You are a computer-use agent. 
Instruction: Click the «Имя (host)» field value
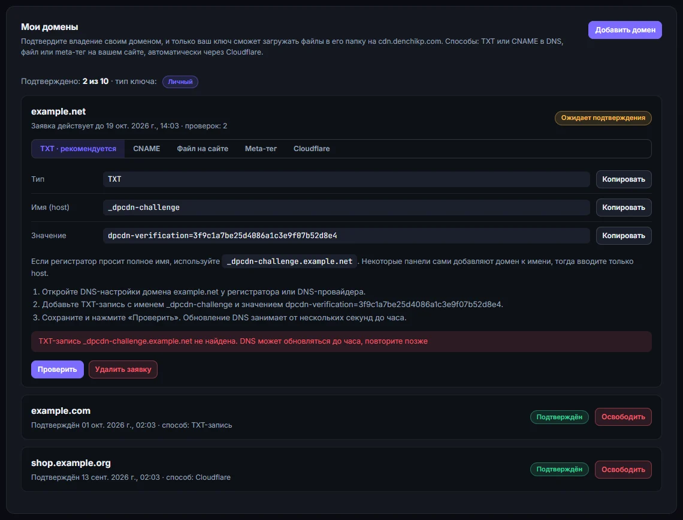click(346, 208)
